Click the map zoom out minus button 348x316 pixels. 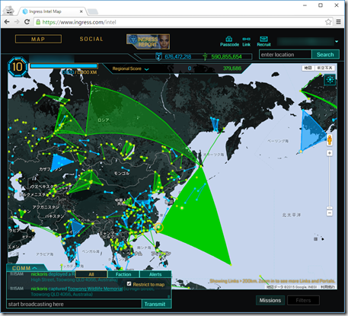point(330,213)
